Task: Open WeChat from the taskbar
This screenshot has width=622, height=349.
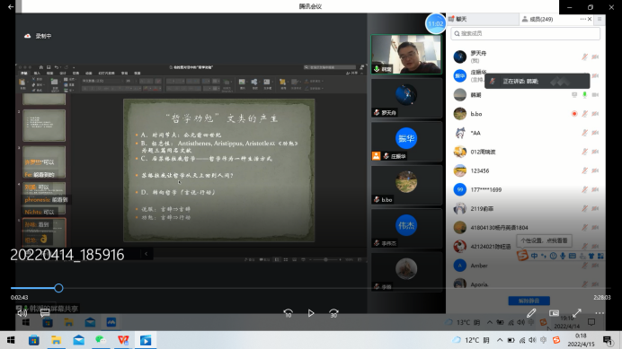Action: coord(101,340)
